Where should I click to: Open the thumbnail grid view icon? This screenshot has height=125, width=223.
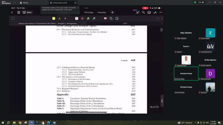click(18, 12)
